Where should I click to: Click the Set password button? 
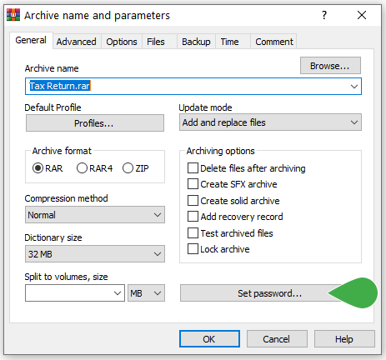[x=269, y=293]
